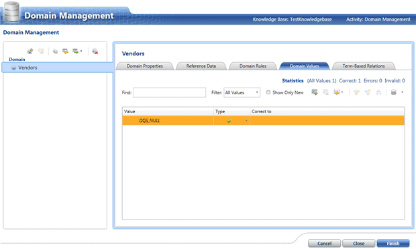Tick the Show Only New checkbox
Image resolution: width=416 pixels, height=249 pixels.
pyautogui.click(x=268, y=92)
